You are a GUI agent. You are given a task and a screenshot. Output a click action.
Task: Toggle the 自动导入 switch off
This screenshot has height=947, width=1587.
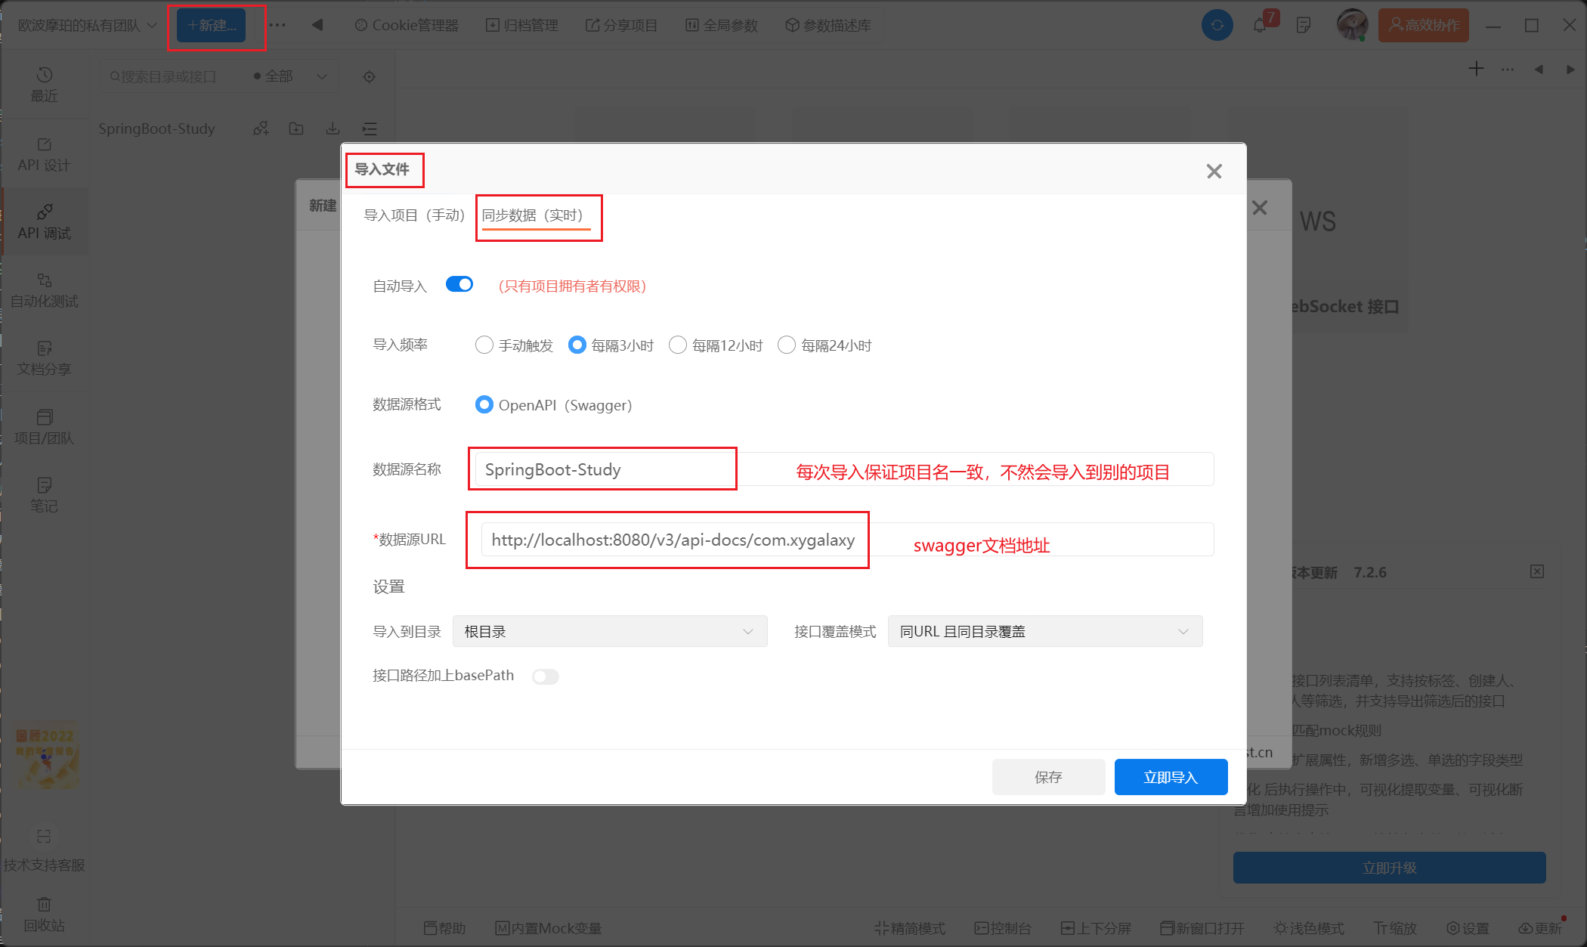tap(459, 285)
